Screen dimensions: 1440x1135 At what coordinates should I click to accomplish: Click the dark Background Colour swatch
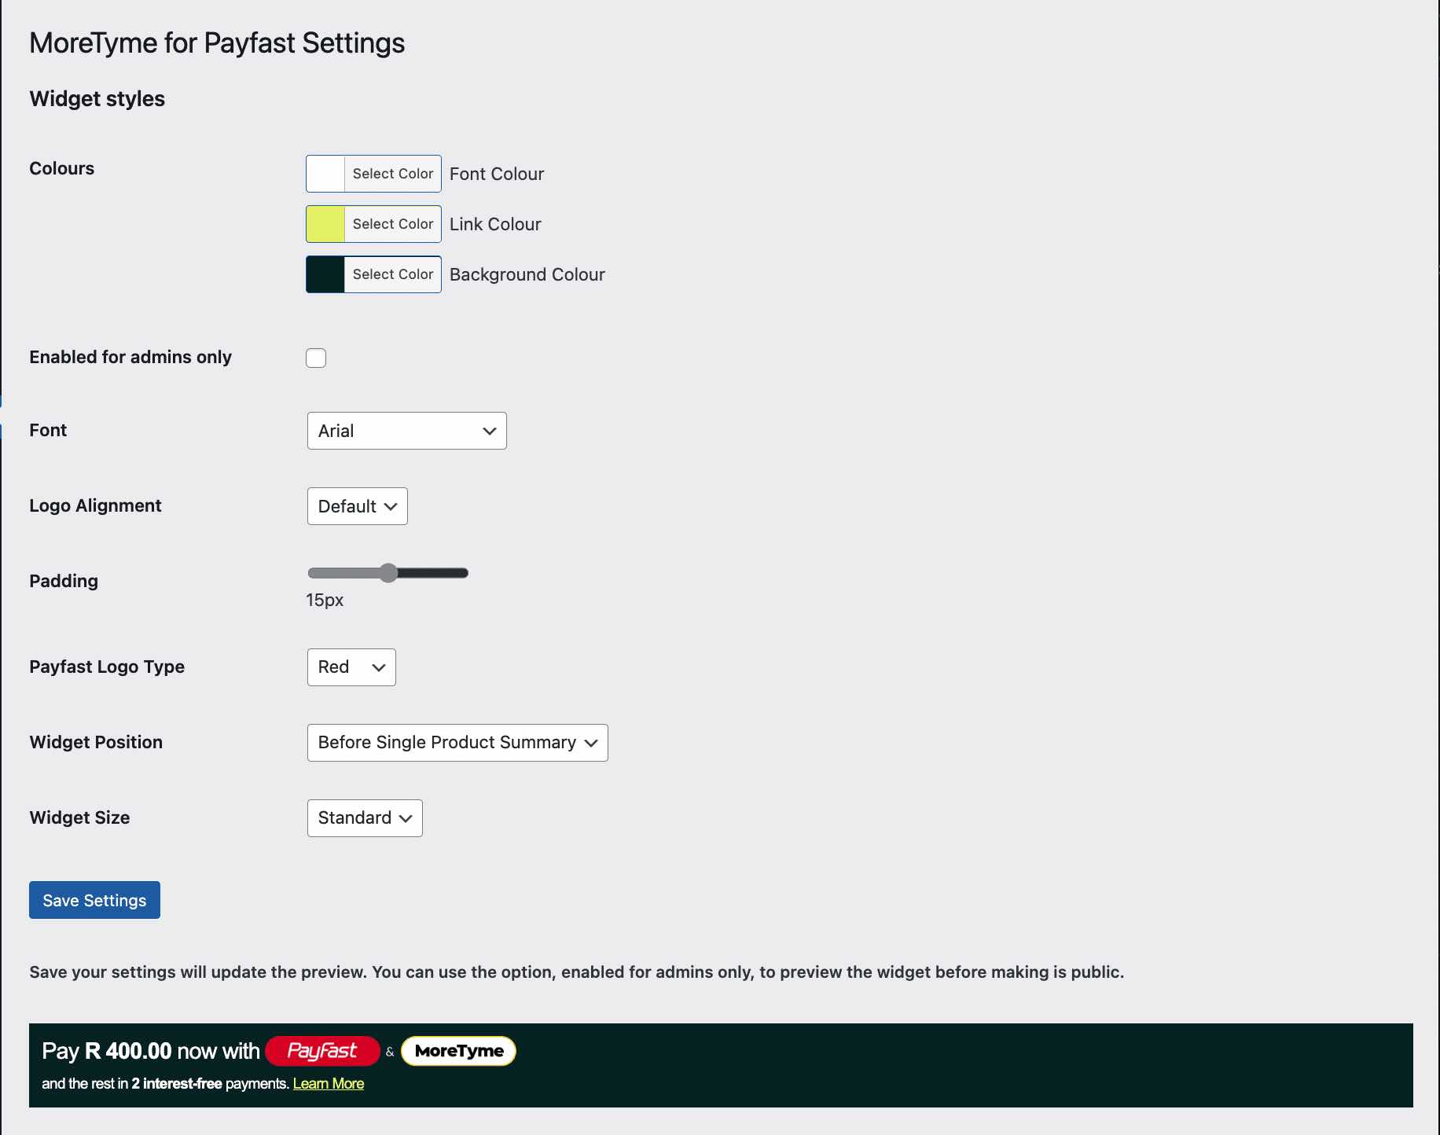point(325,274)
